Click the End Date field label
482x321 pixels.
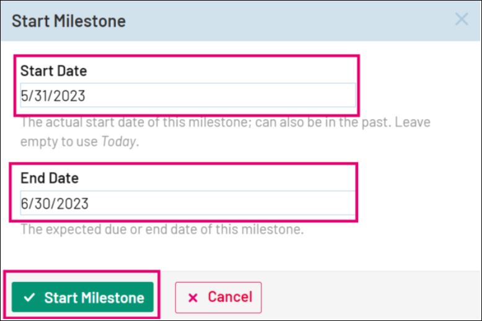click(50, 178)
